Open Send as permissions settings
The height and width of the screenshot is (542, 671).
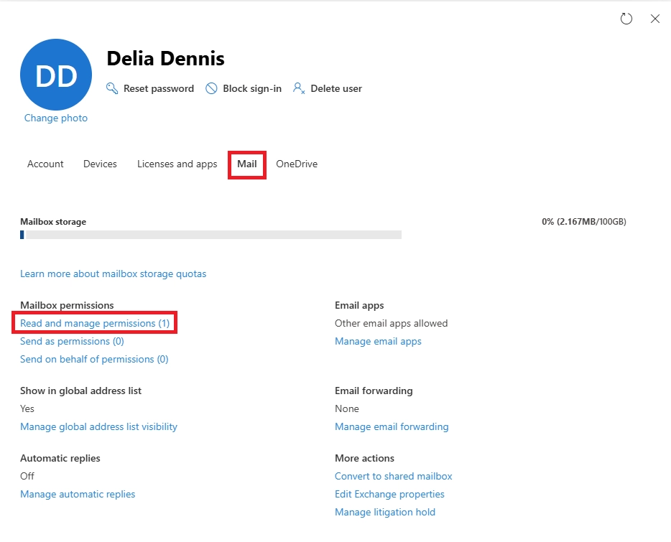72,341
